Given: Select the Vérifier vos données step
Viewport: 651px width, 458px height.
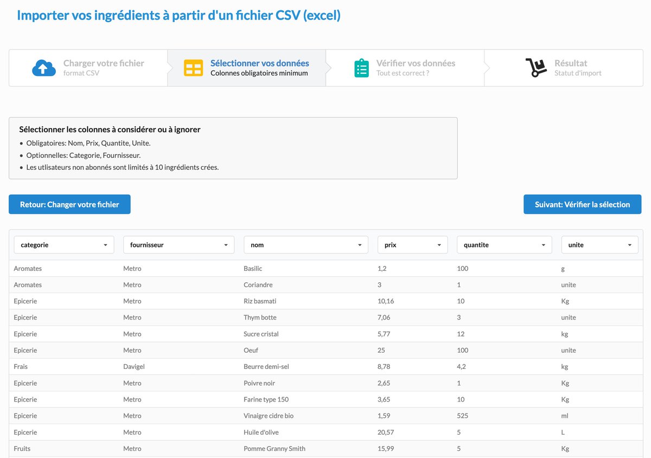Looking at the screenshot, I should [x=416, y=63].
